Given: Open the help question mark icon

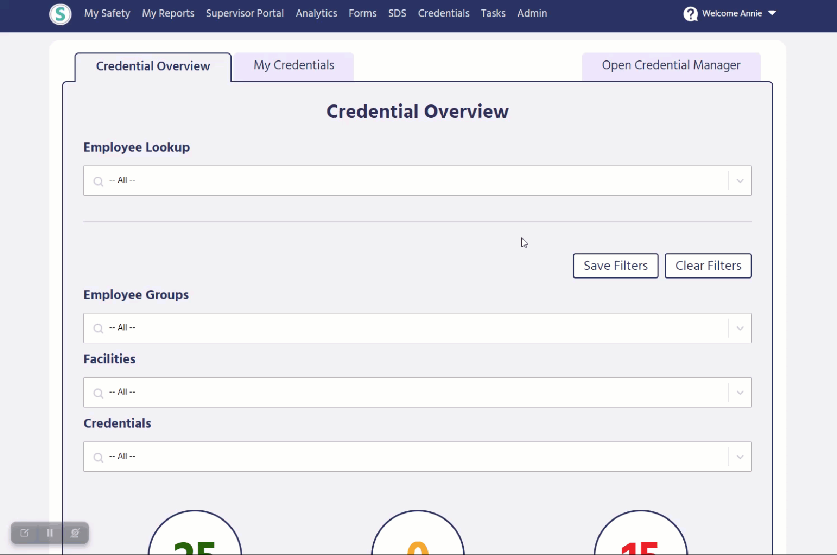Looking at the screenshot, I should pos(690,14).
